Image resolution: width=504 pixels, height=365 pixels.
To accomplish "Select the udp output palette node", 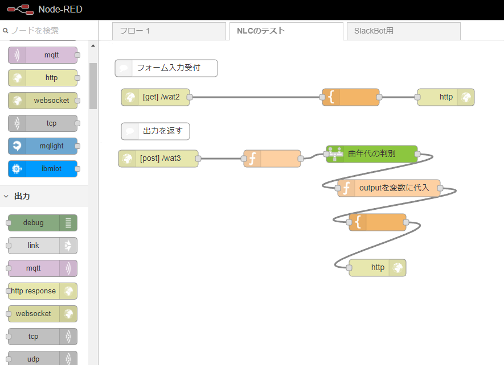I will tap(43, 358).
